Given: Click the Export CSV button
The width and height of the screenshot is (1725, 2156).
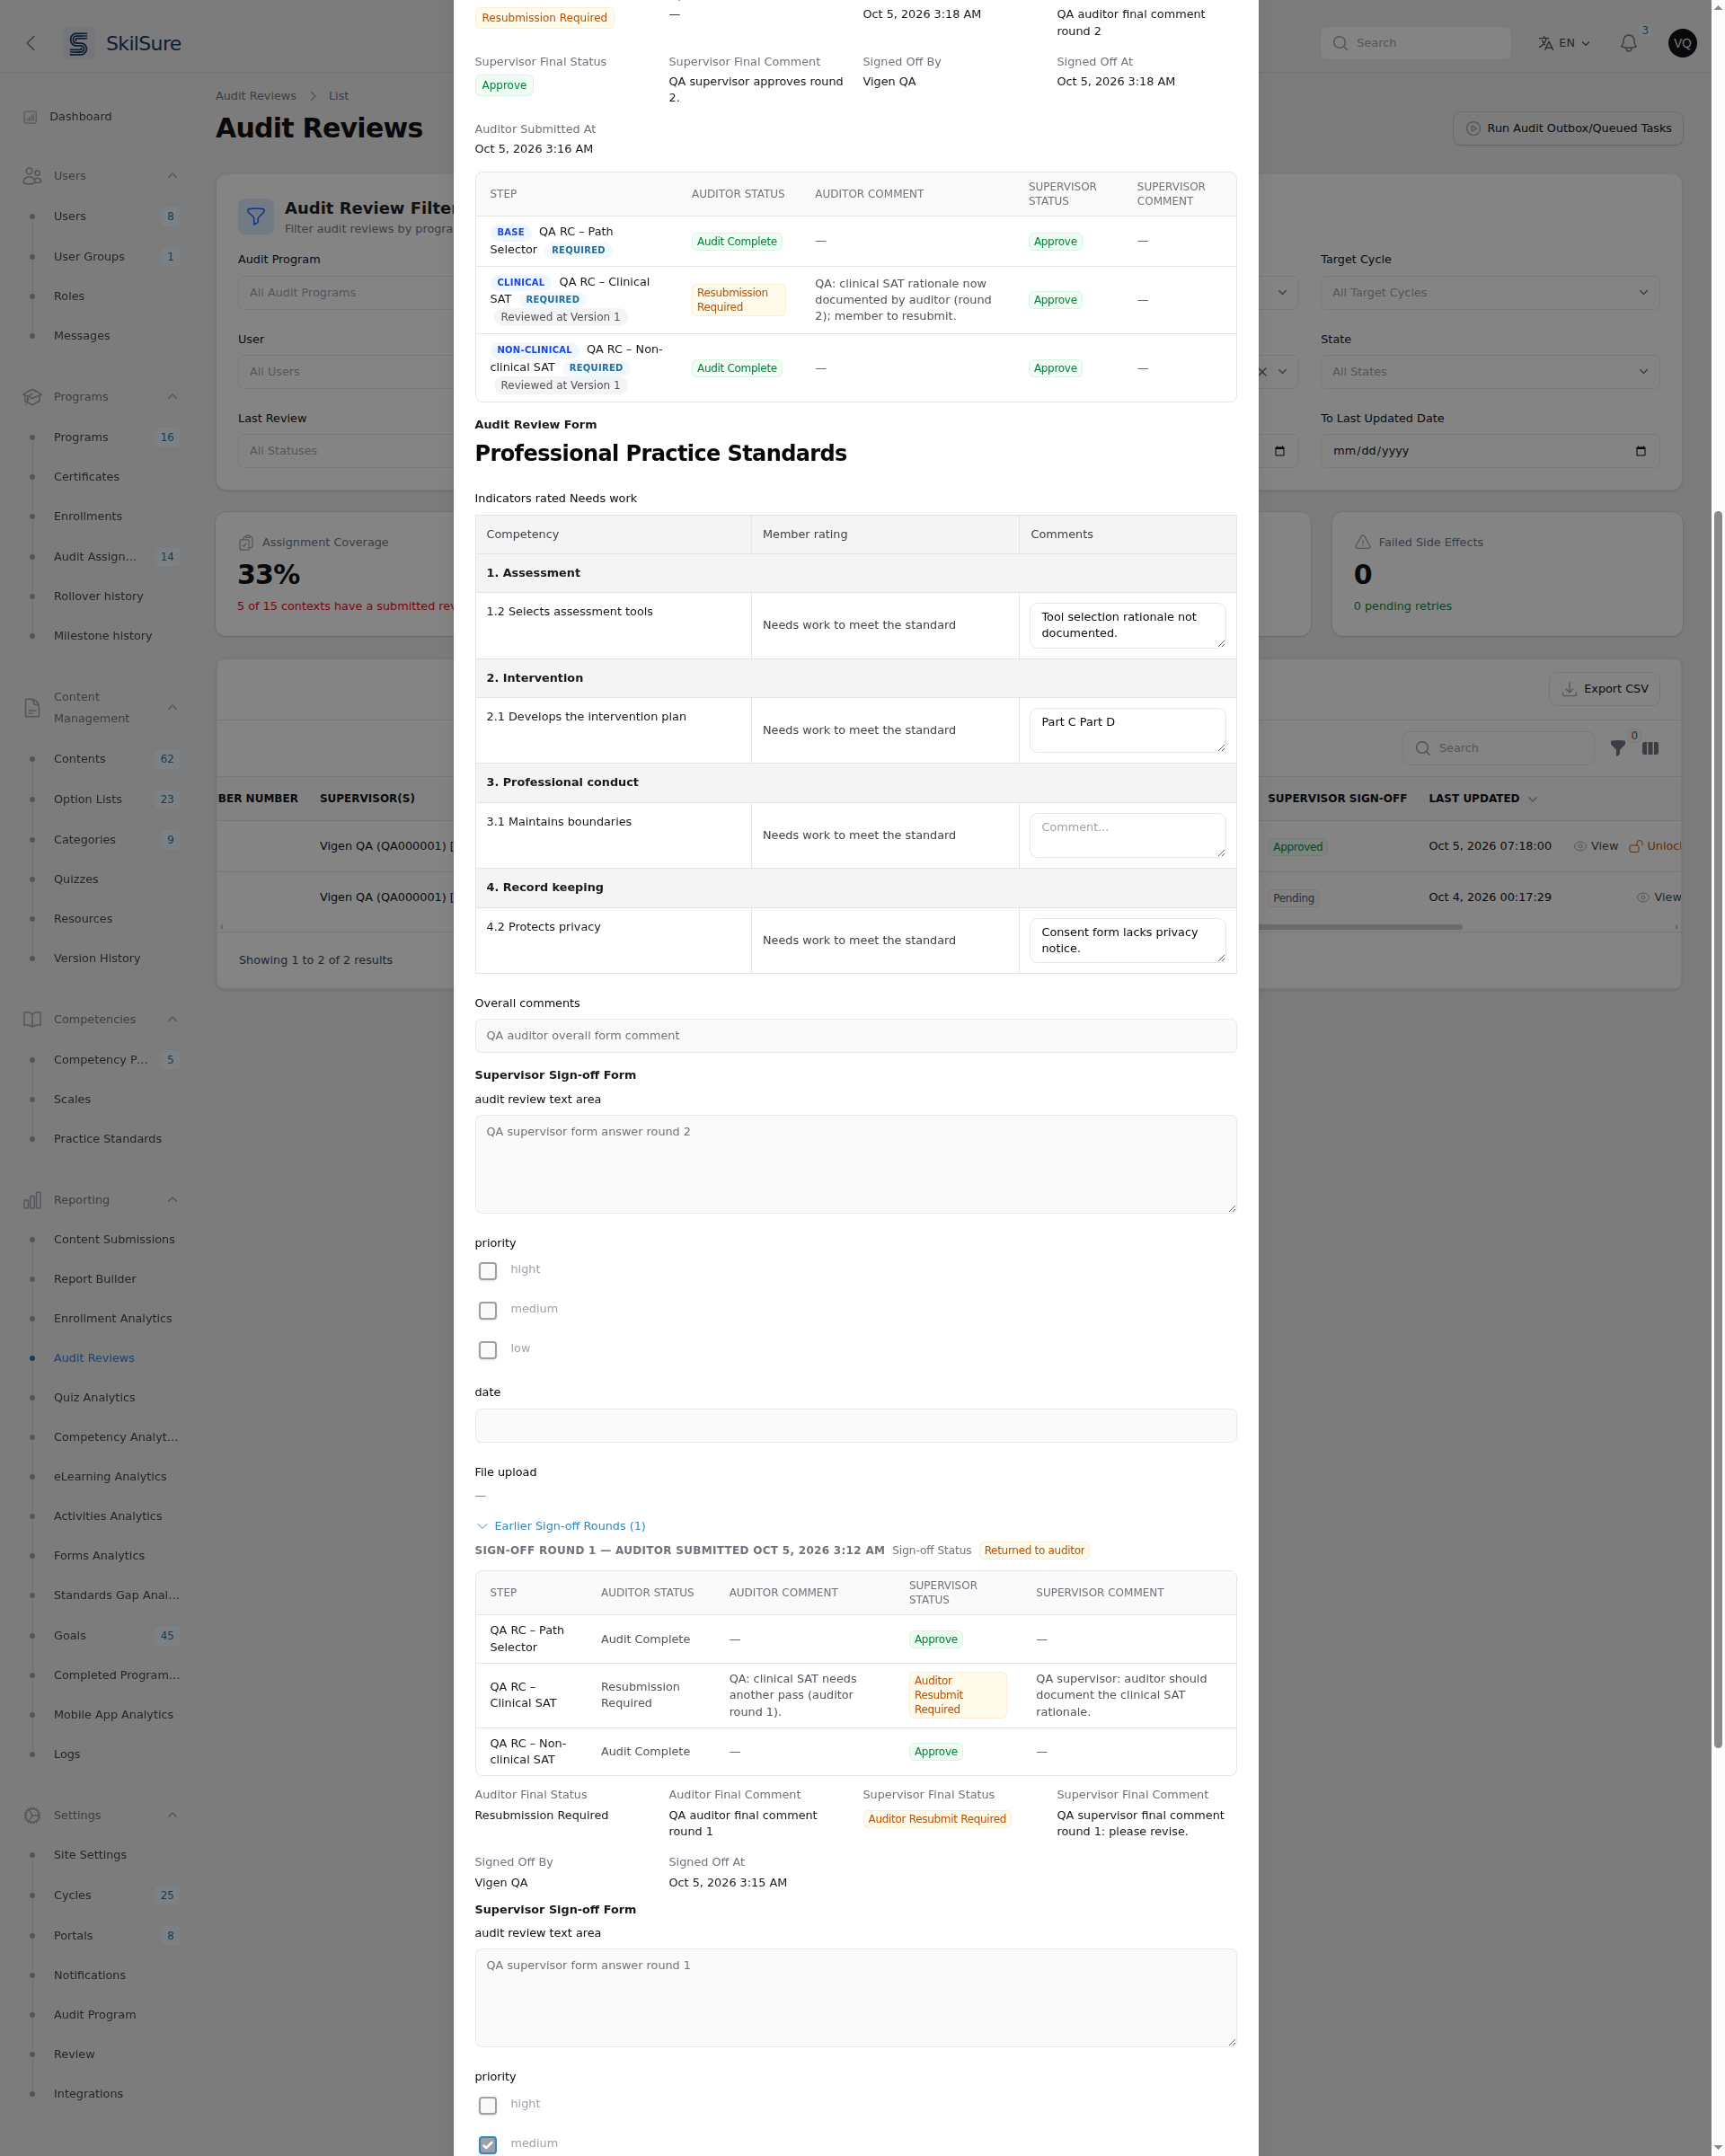Looking at the screenshot, I should coord(1604,689).
